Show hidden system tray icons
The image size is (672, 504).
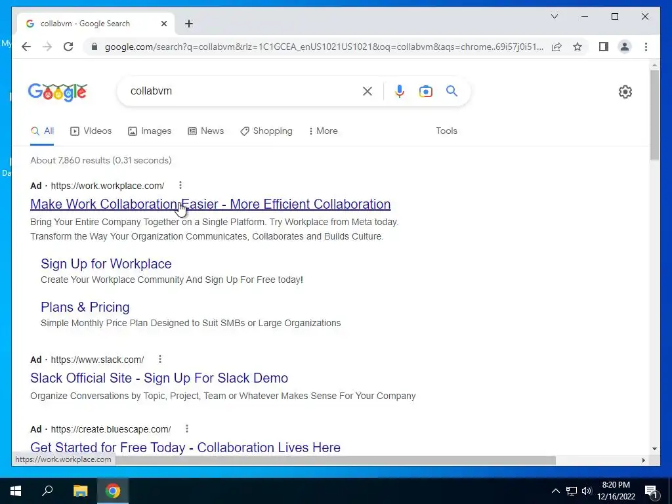pyautogui.click(x=555, y=491)
